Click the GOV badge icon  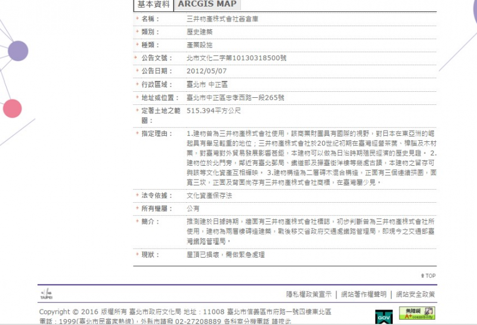point(382,317)
